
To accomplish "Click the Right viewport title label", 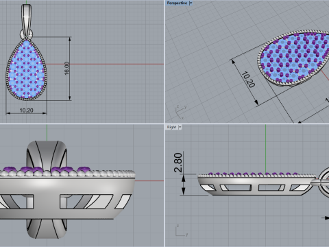I will pos(171,127).
